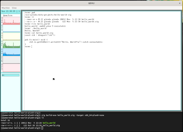The image size is (183, 132).
Task: Select the hidden rc window label
Action: pos(11,75)
